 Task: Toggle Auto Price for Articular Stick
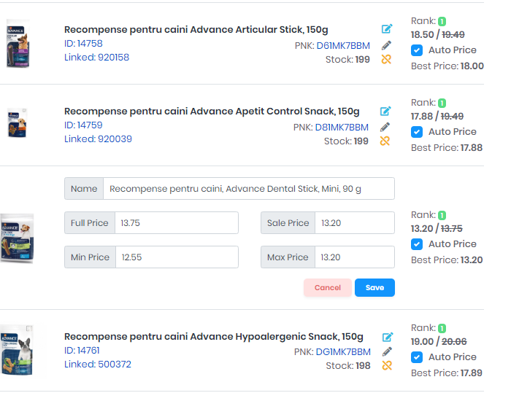click(417, 50)
